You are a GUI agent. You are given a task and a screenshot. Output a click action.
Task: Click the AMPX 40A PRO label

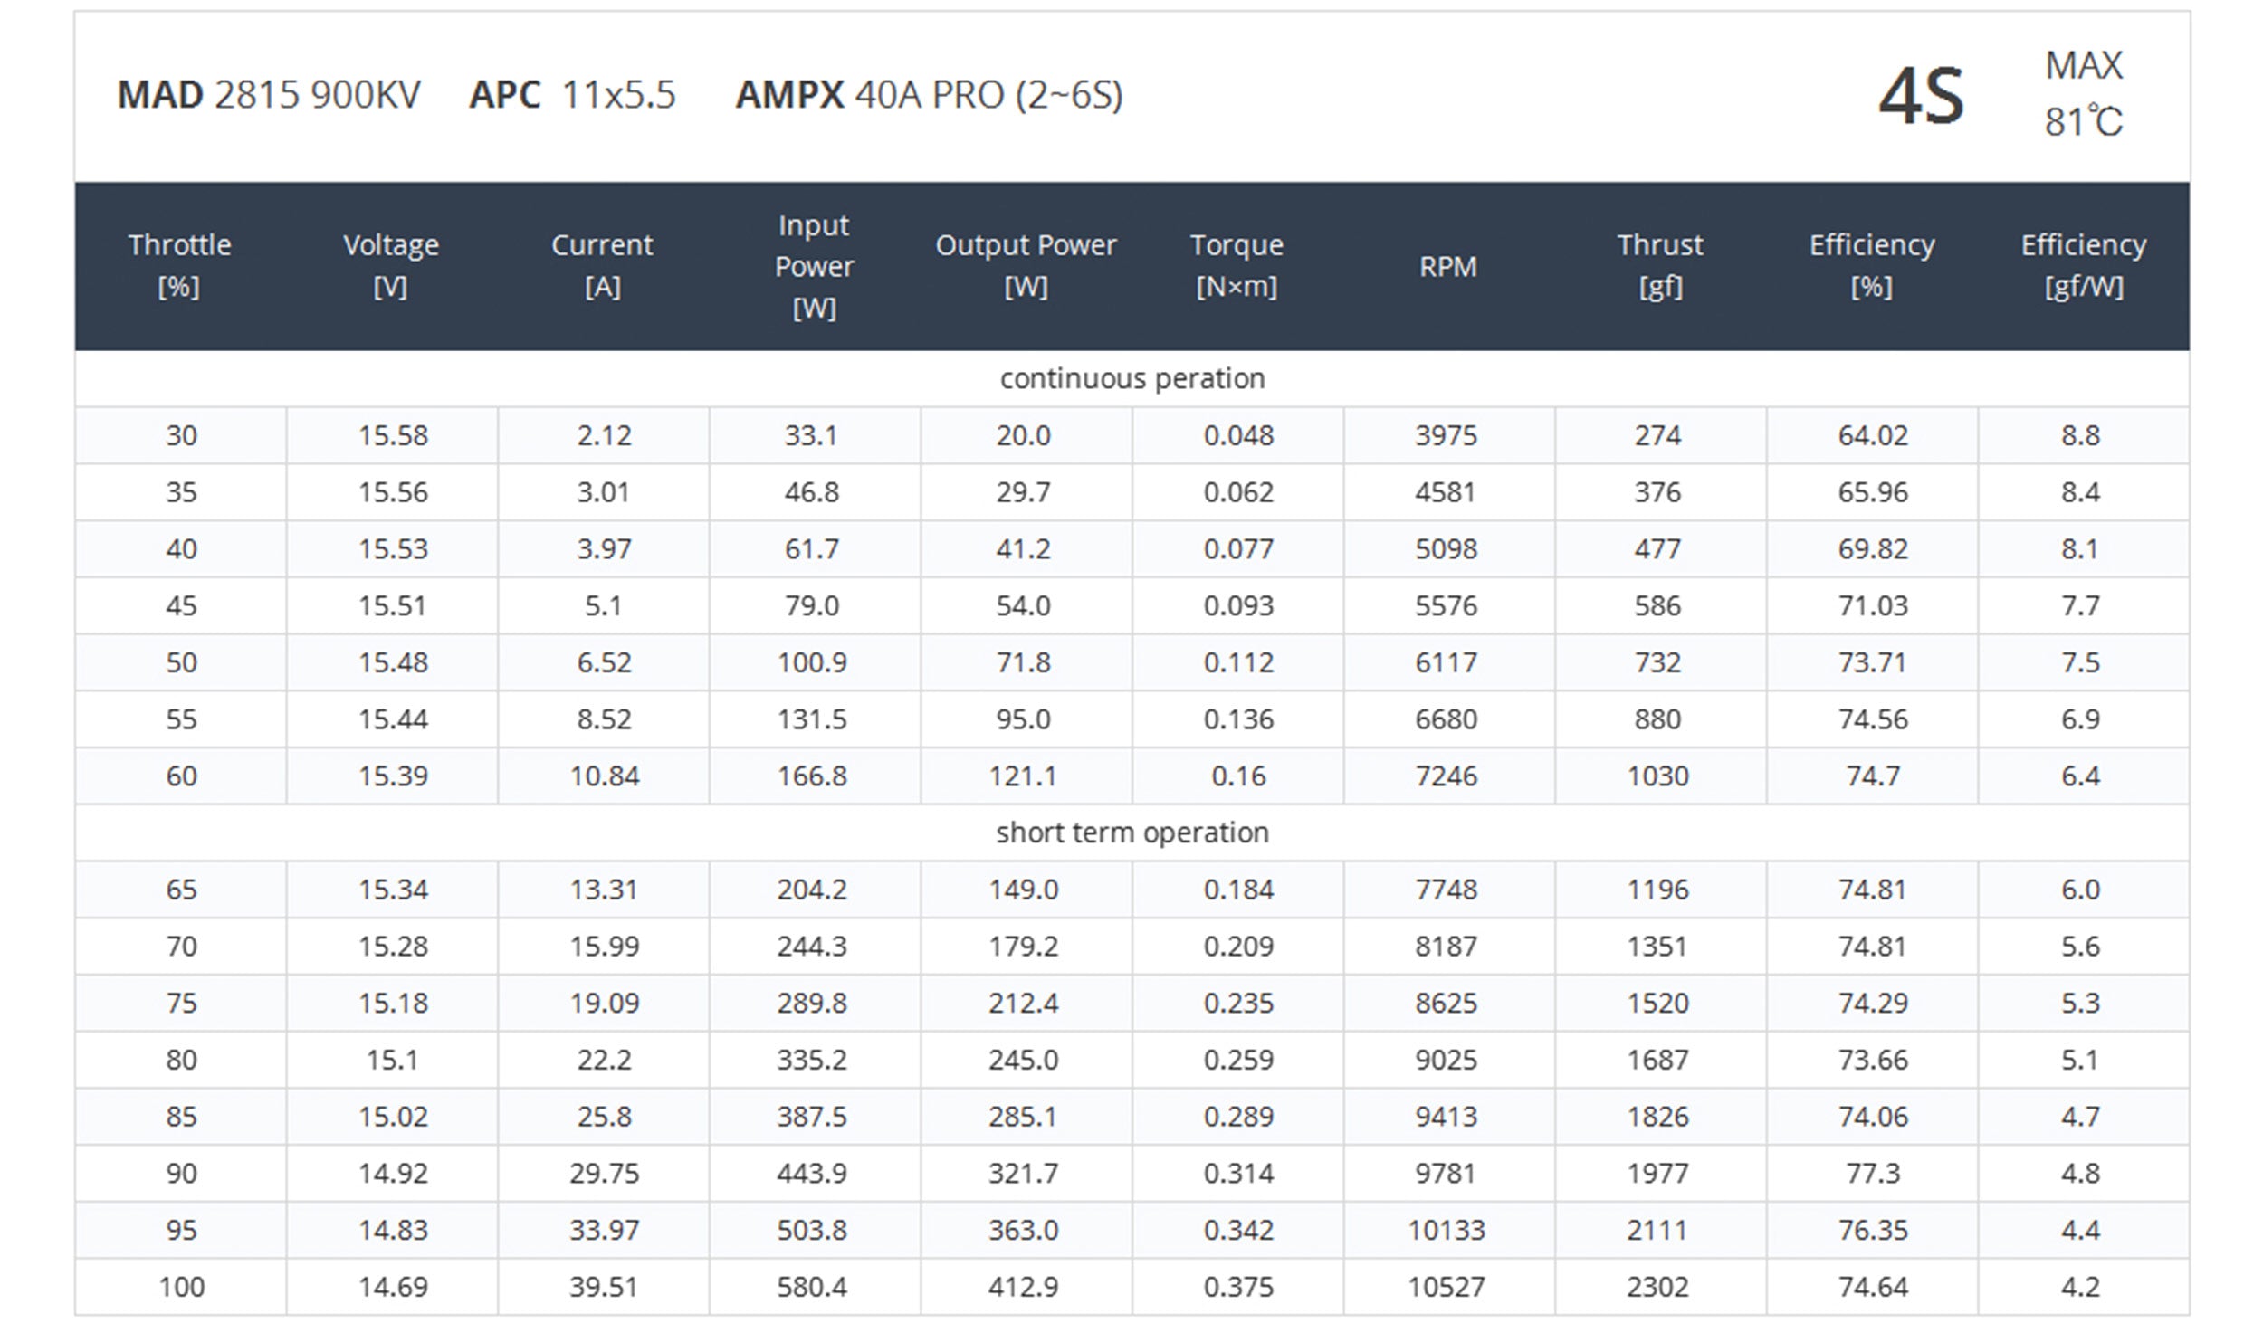(x=929, y=95)
